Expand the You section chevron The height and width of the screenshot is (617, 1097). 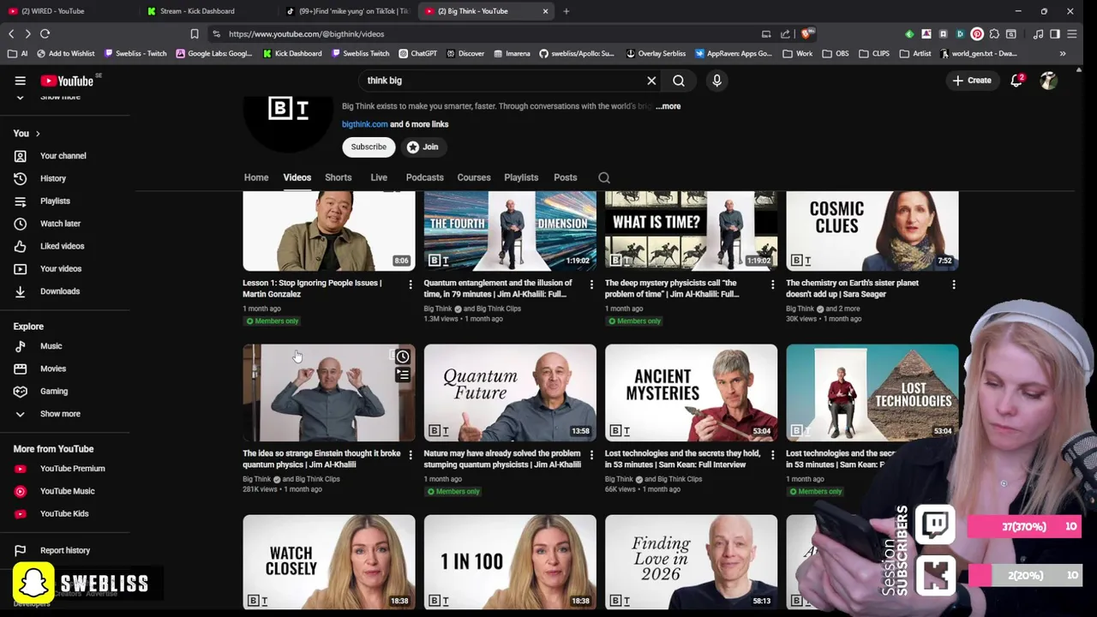point(38,134)
